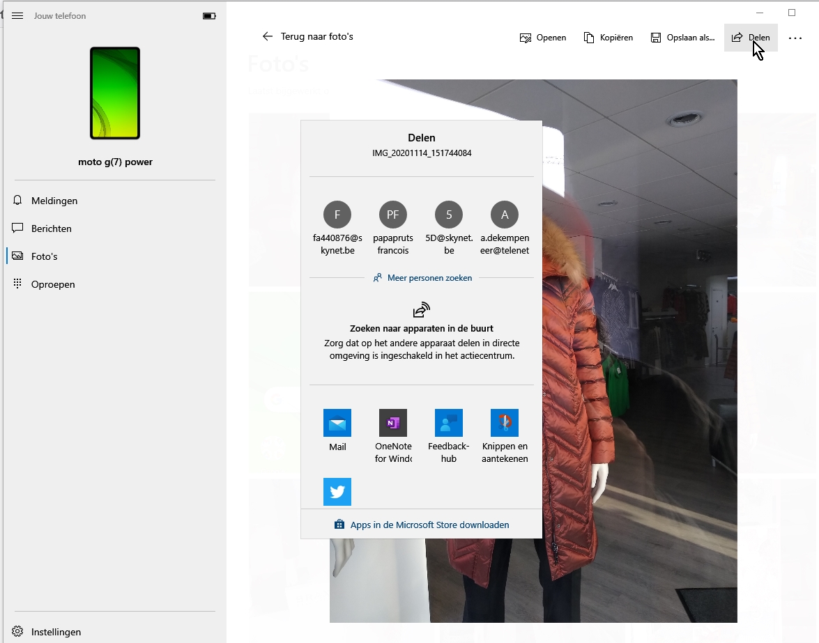The image size is (819, 643).
Task: Share the photo to Twitter
Action: [337, 492]
